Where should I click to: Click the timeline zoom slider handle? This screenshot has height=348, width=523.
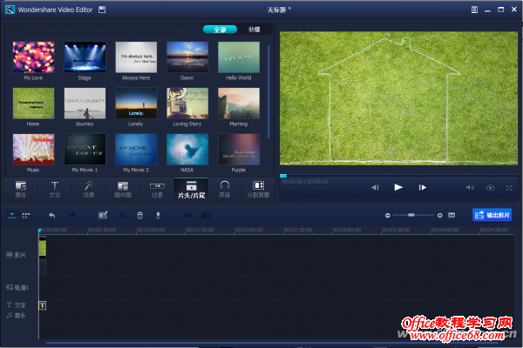pyautogui.click(x=411, y=215)
